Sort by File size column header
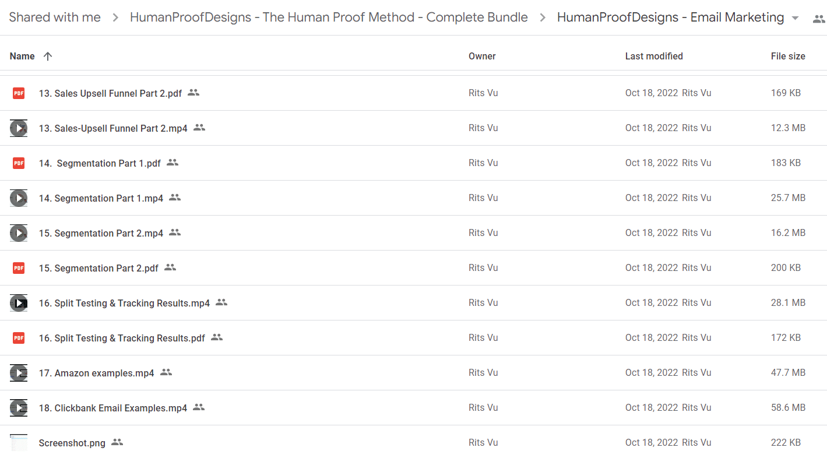Image resolution: width=827 pixels, height=458 pixels. tap(788, 57)
